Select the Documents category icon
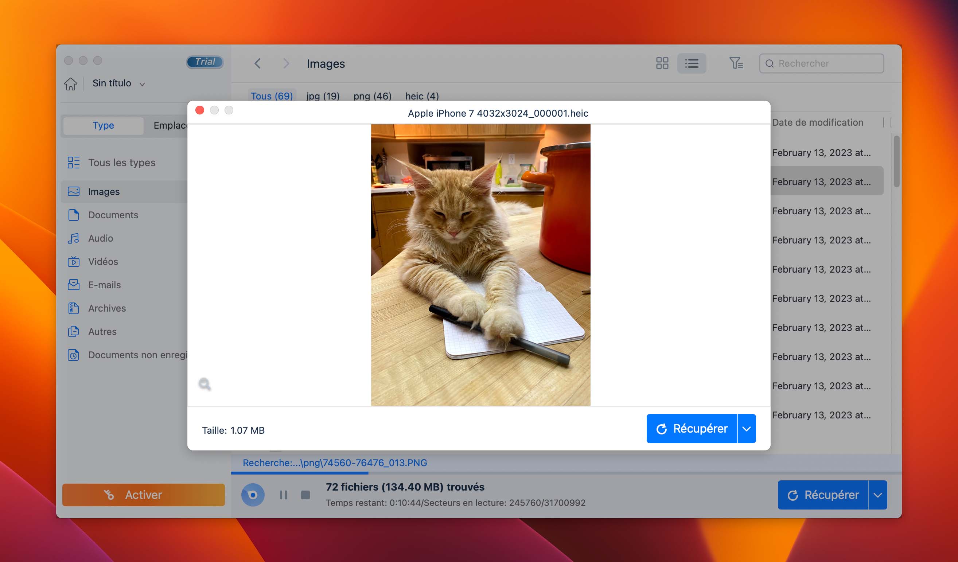 [74, 214]
